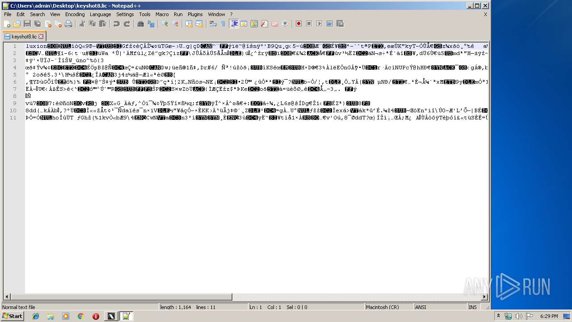The width and height of the screenshot is (572, 322).
Task: Toggle word wrap
Action: pyautogui.click(x=213, y=24)
